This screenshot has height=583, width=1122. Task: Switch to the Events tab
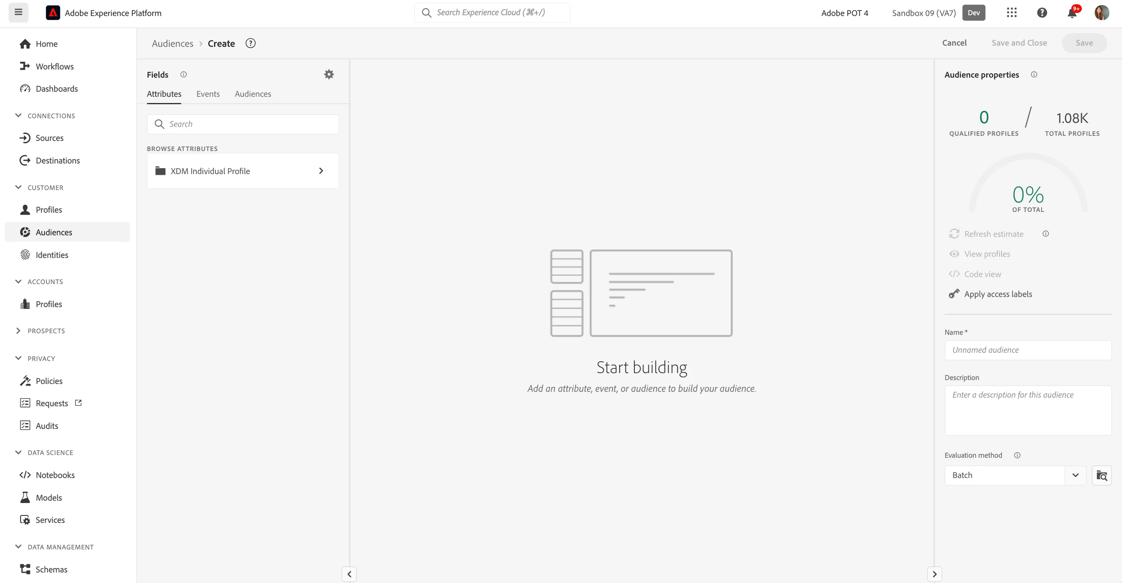coord(208,94)
